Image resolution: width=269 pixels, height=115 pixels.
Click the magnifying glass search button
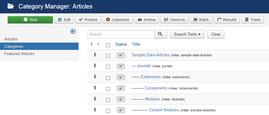[x=160, y=34]
